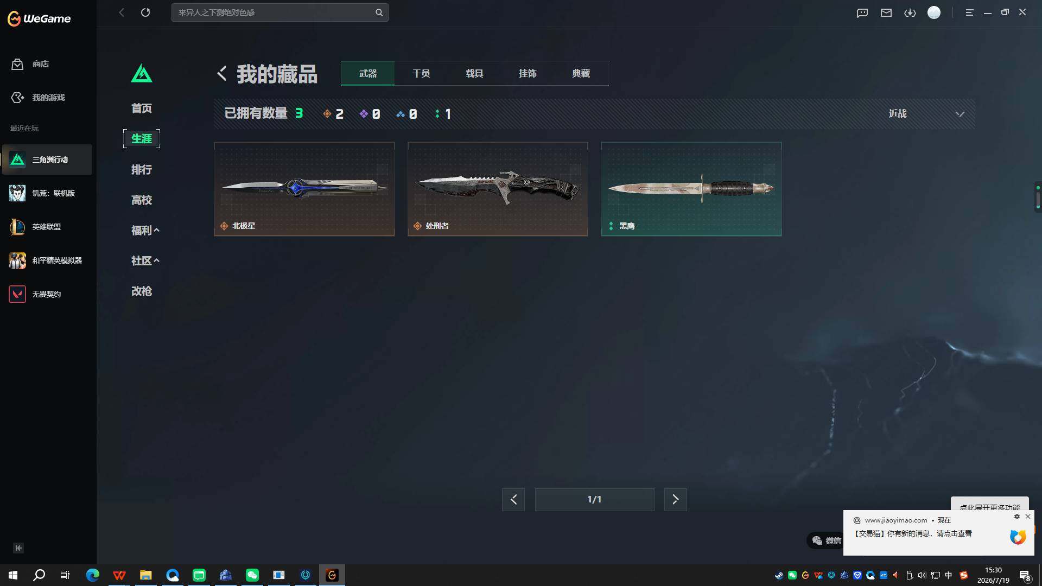Screen dimensions: 1042x586
Task: Expand the 社区 menu
Action: pyautogui.click(x=145, y=261)
